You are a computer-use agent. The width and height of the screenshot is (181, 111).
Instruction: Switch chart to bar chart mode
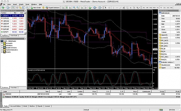63,8
